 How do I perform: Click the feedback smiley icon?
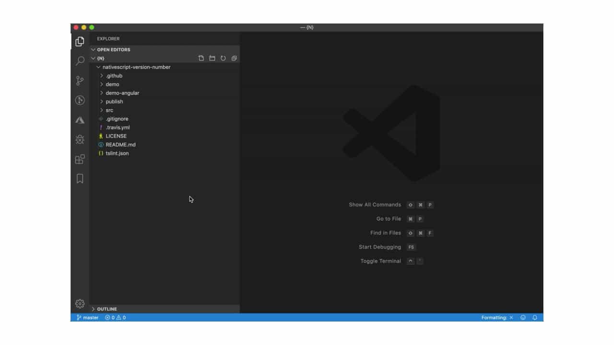523,318
